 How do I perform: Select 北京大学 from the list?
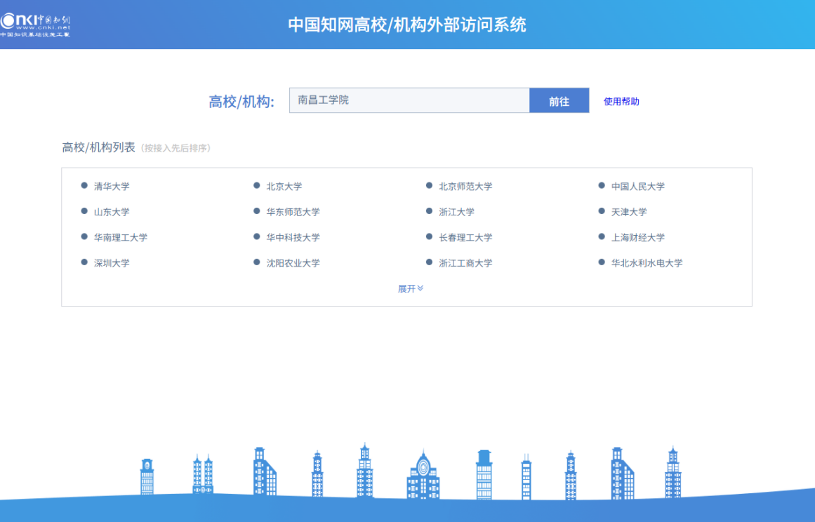[284, 187]
